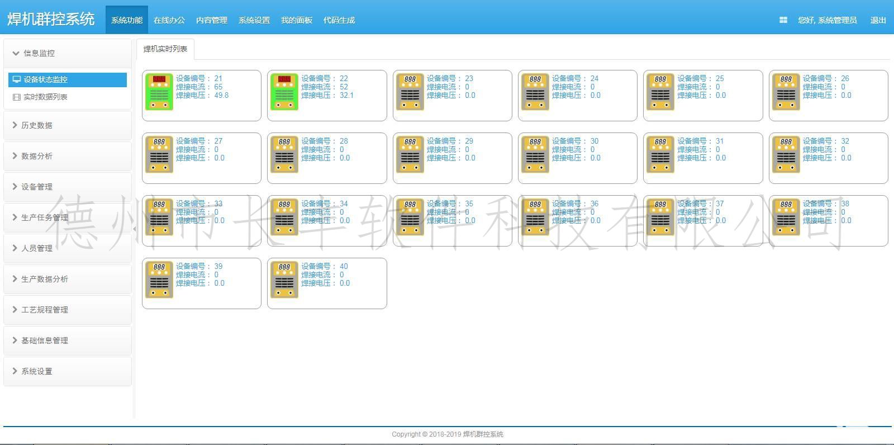Image resolution: width=894 pixels, height=445 pixels.
Task: Select the device 35 card
Action: pyautogui.click(x=452, y=220)
